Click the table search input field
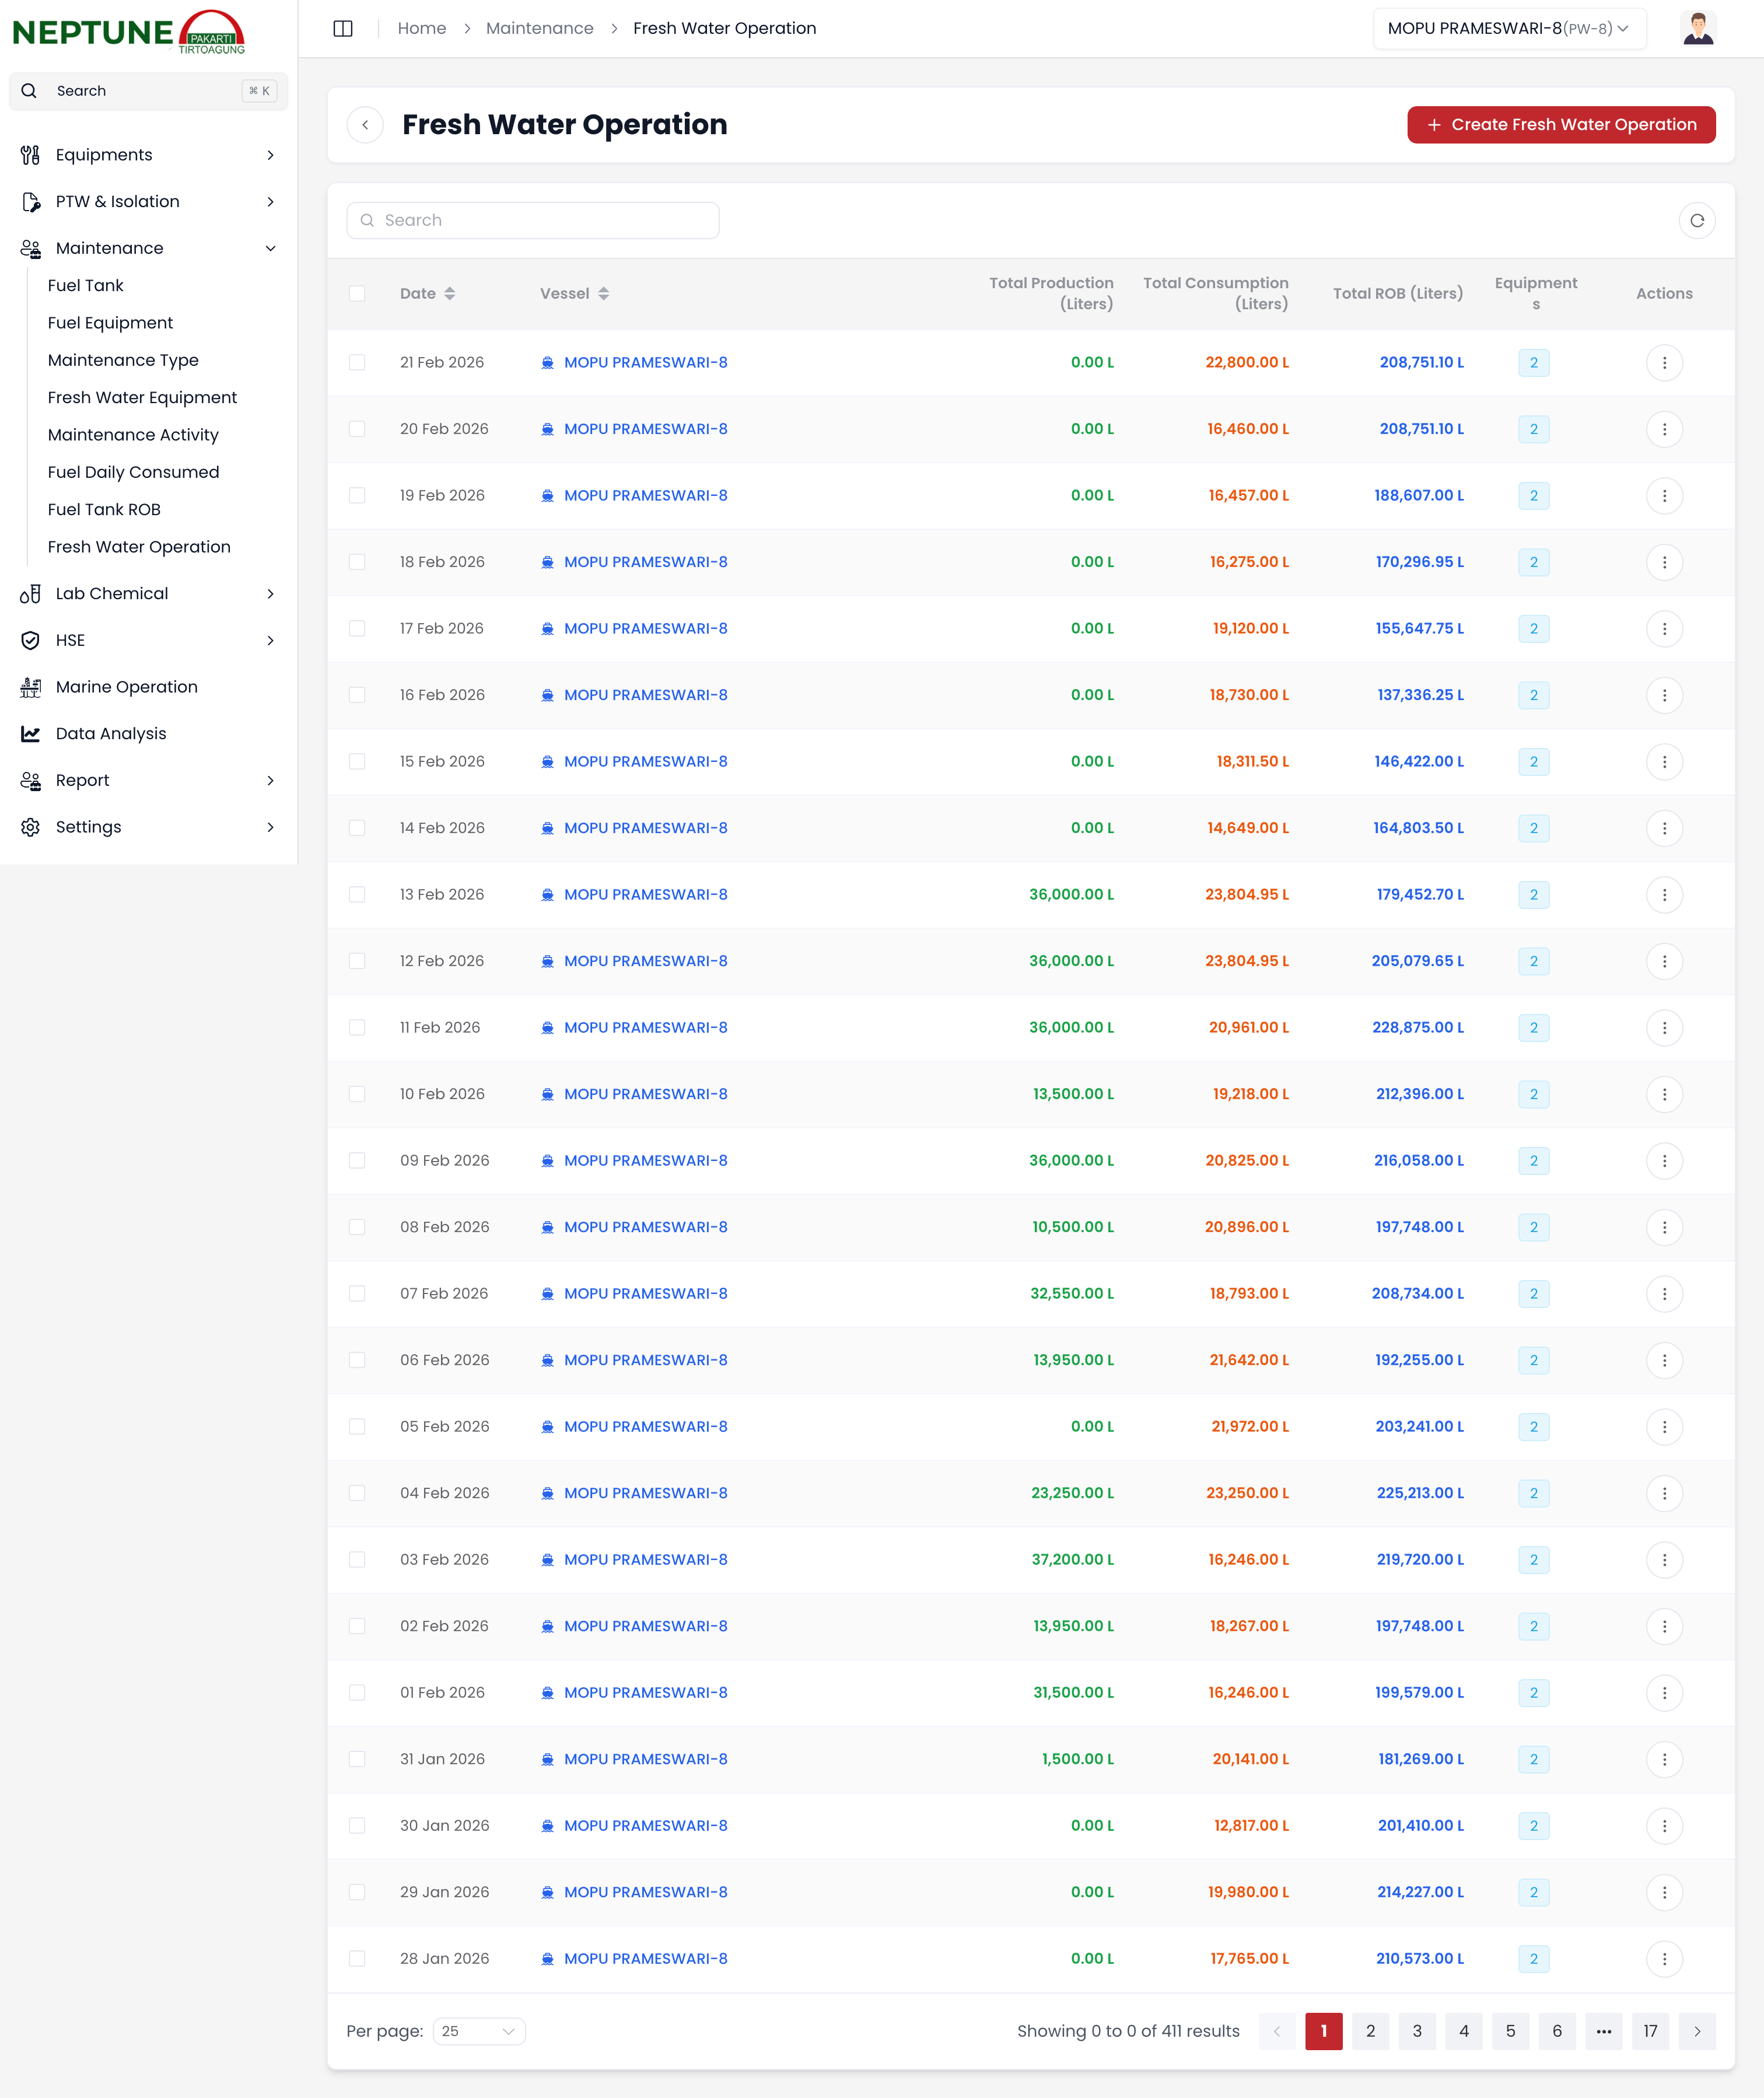This screenshot has height=2098, width=1764. 533,220
